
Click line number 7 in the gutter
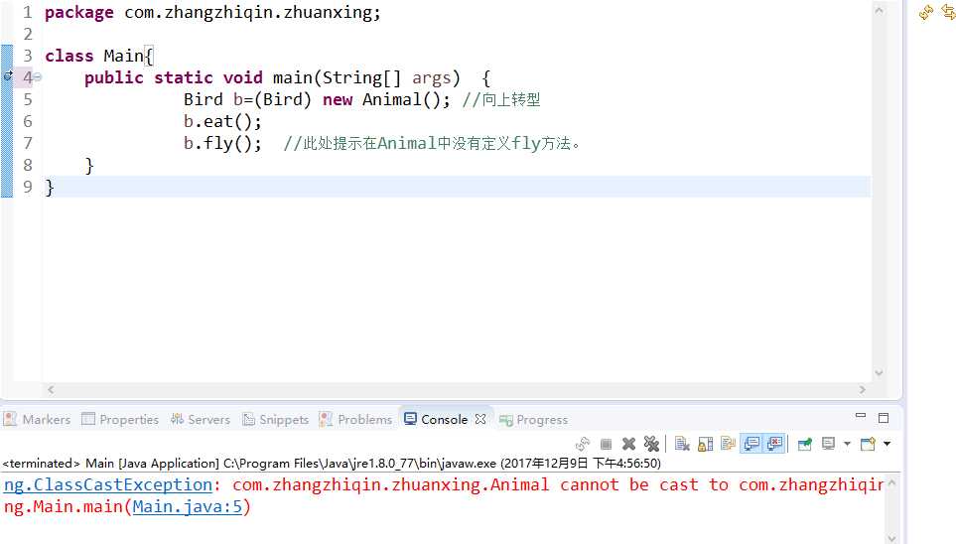(28, 143)
